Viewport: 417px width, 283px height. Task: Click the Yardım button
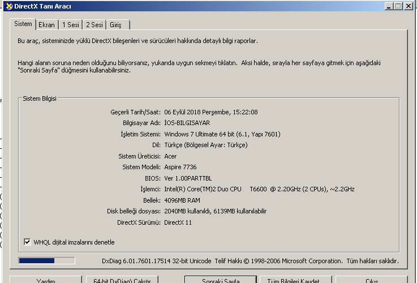45,280
